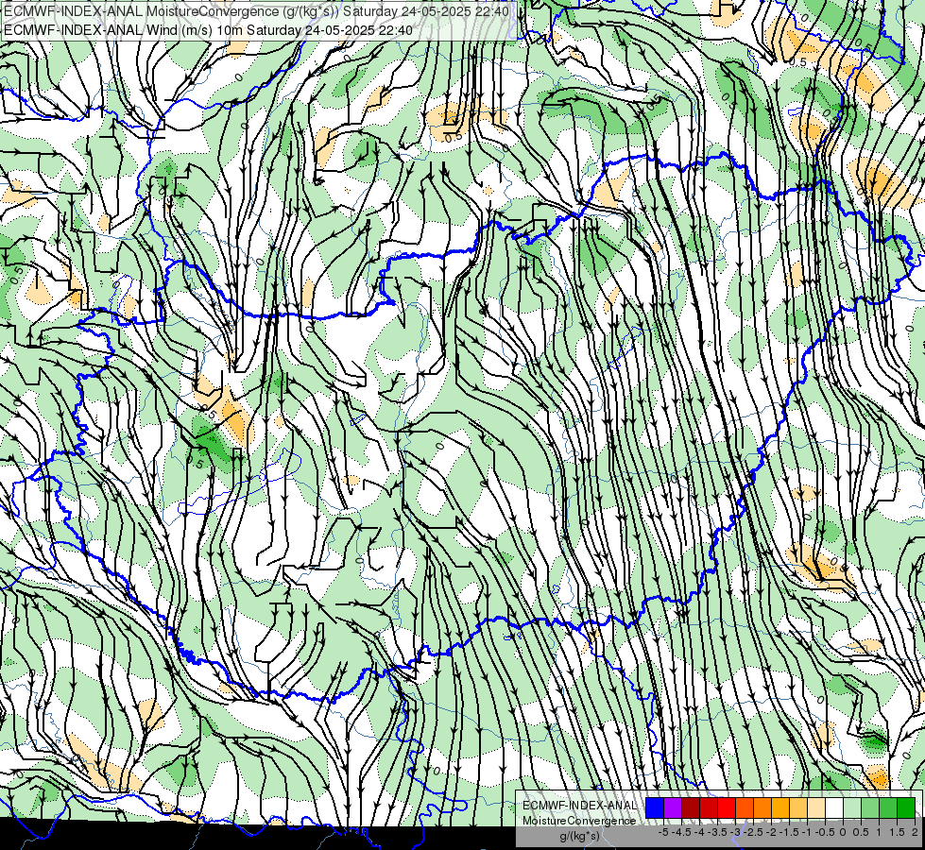This screenshot has height=850, width=925.
Task: Click the legend label ECMWF-INDEX-ANAL
Action: [580, 806]
